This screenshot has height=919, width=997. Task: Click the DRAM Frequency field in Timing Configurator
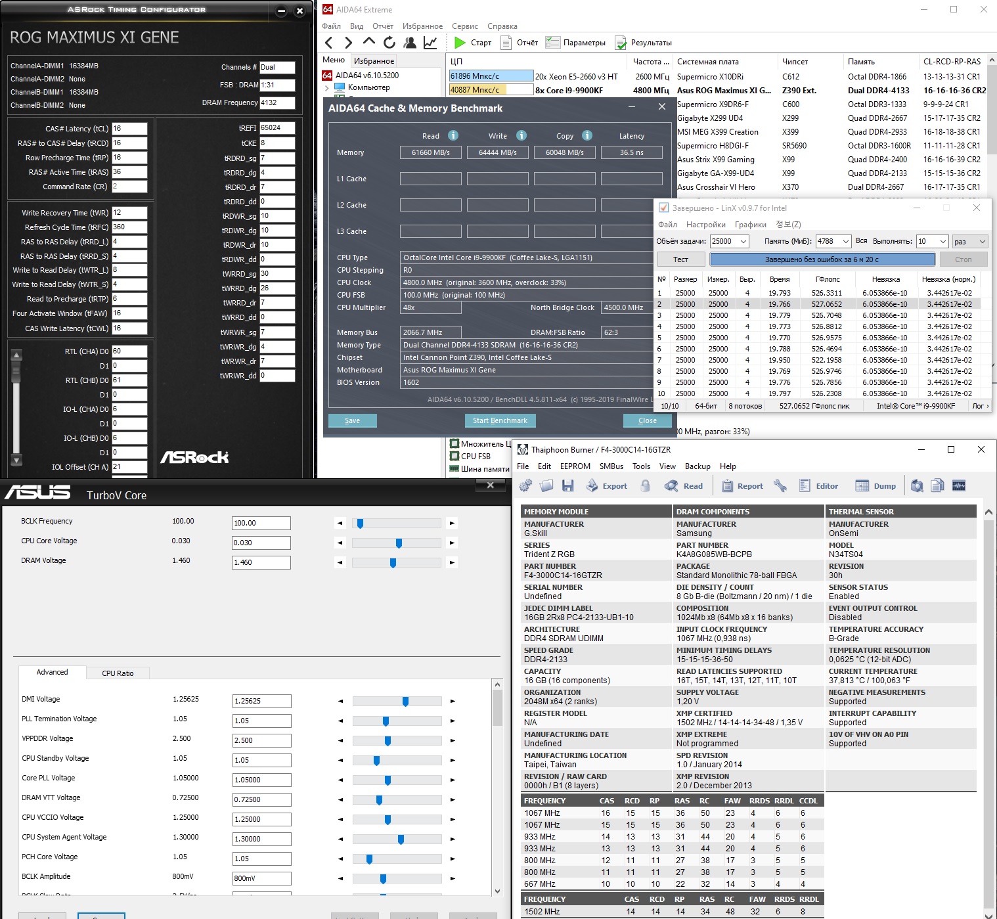277,103
